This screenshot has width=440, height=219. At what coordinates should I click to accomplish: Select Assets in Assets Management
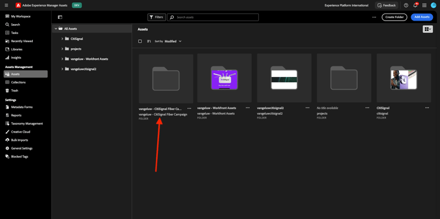coord(26,74)
